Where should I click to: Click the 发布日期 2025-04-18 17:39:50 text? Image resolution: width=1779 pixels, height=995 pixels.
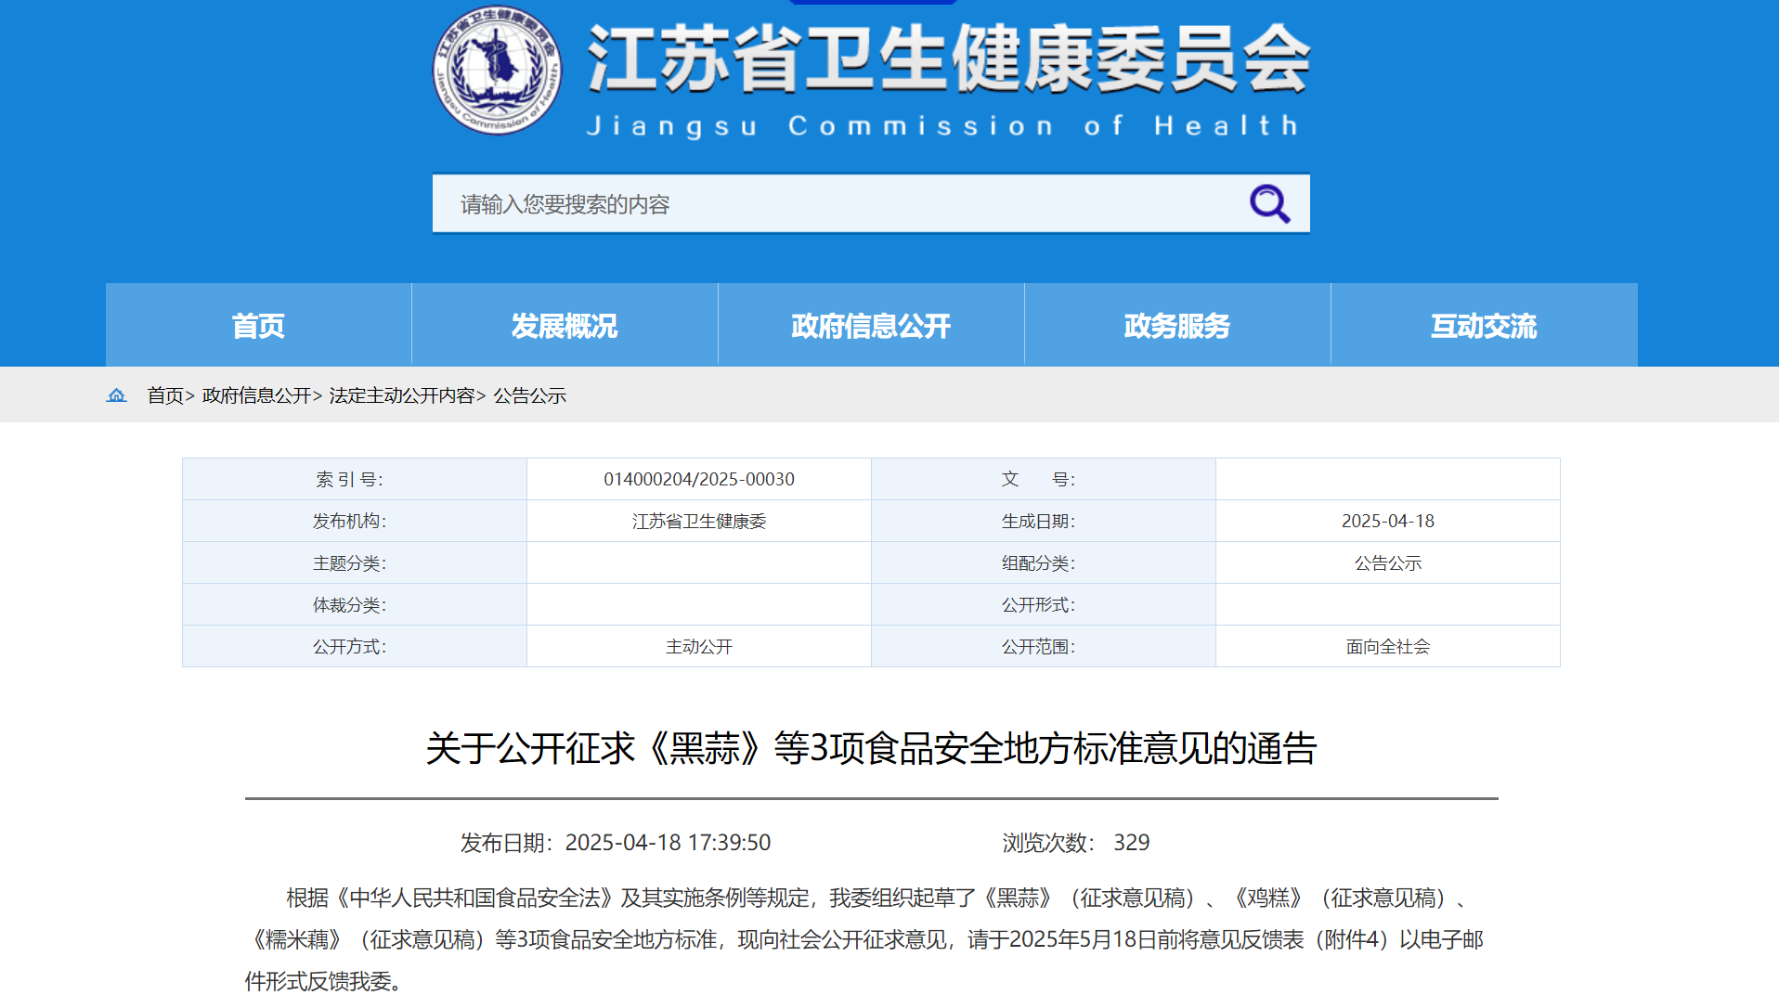616,842
